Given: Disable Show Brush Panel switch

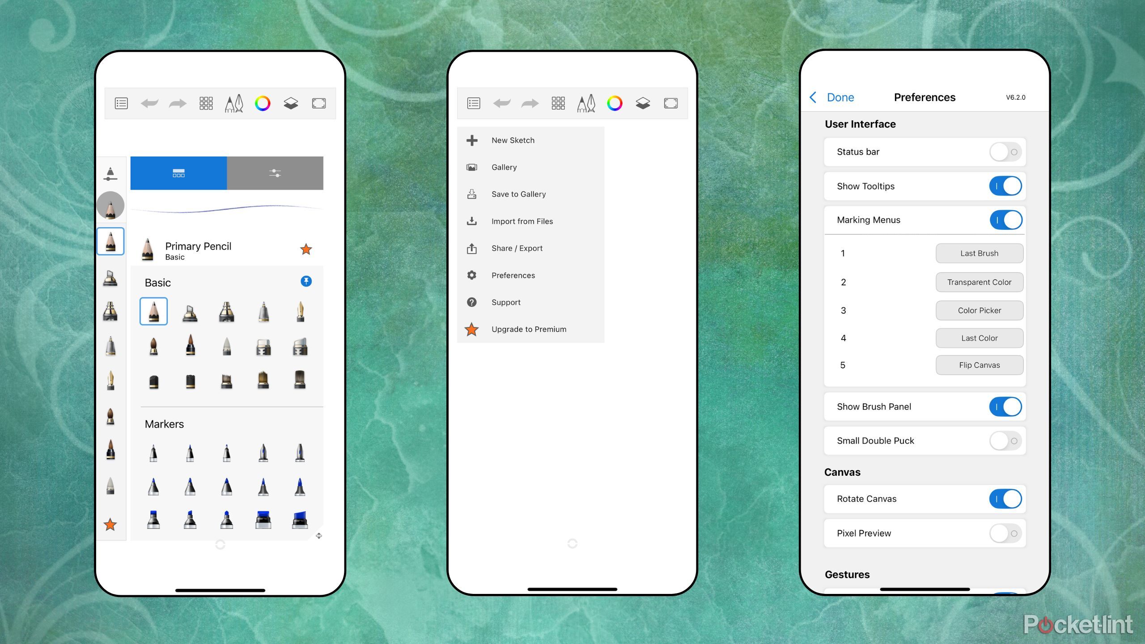Looking at the screenshot, I should [1005, 407].
